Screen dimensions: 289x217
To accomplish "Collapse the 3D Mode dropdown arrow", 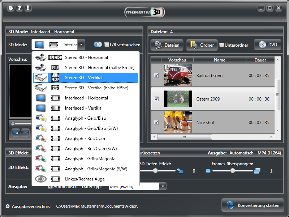I will click(x=81, y=45).
